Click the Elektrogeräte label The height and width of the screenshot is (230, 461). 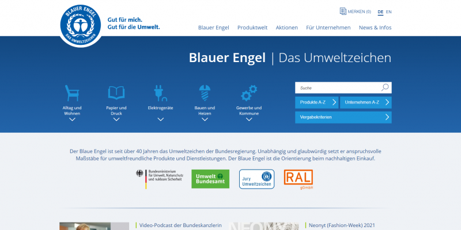[x=161, y=108]
